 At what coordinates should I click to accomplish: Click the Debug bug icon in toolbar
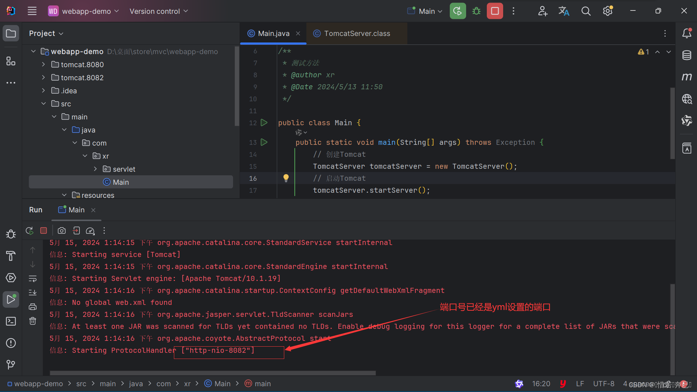[x=476, y=11]
